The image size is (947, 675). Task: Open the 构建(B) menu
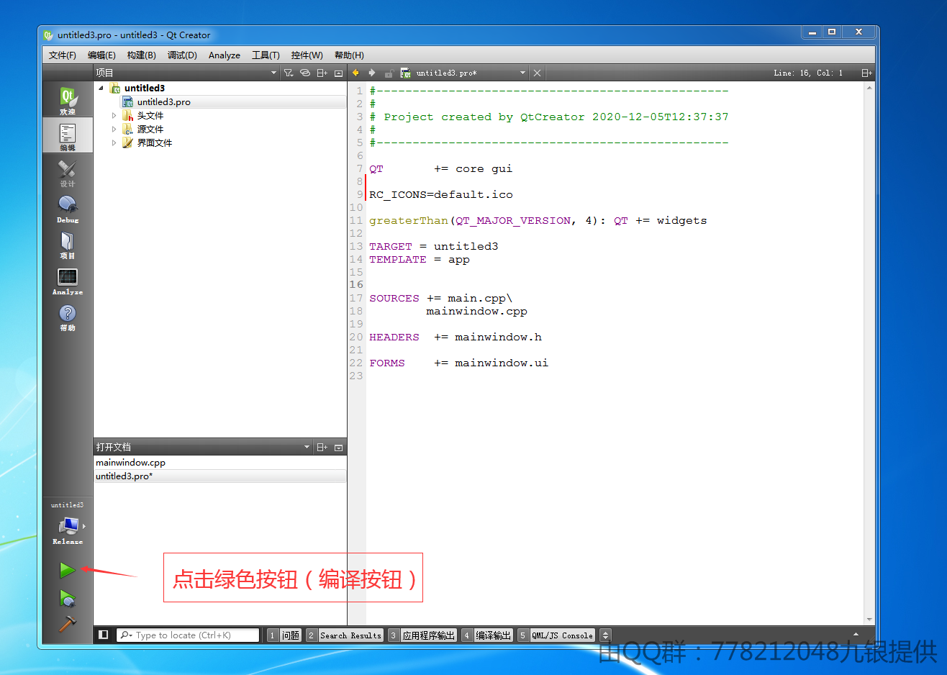tap(141, 55)
